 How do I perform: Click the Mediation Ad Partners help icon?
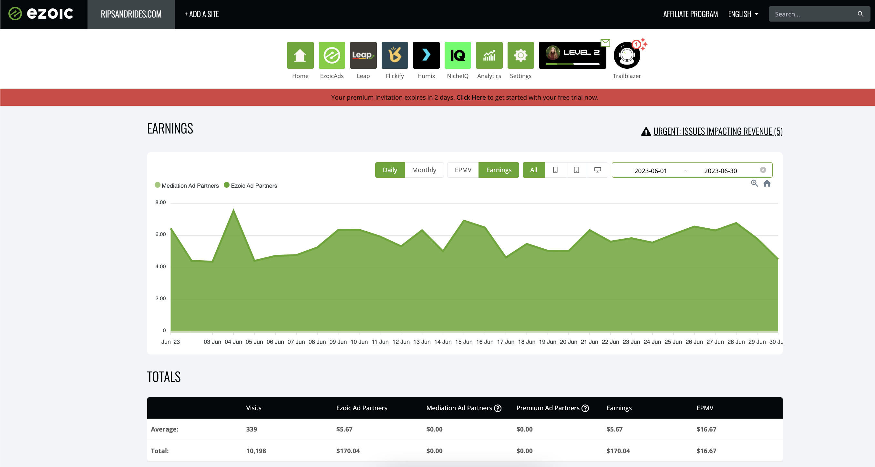(498, 408)
